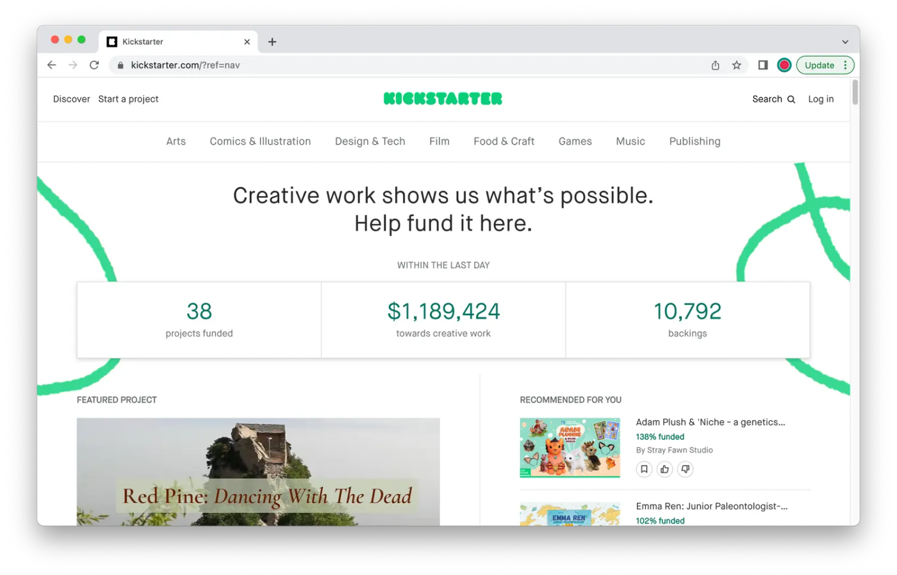Thumbs down the Adam Plush project
The width and height of the screenshot is (897, 575).
tap(685, 469)
